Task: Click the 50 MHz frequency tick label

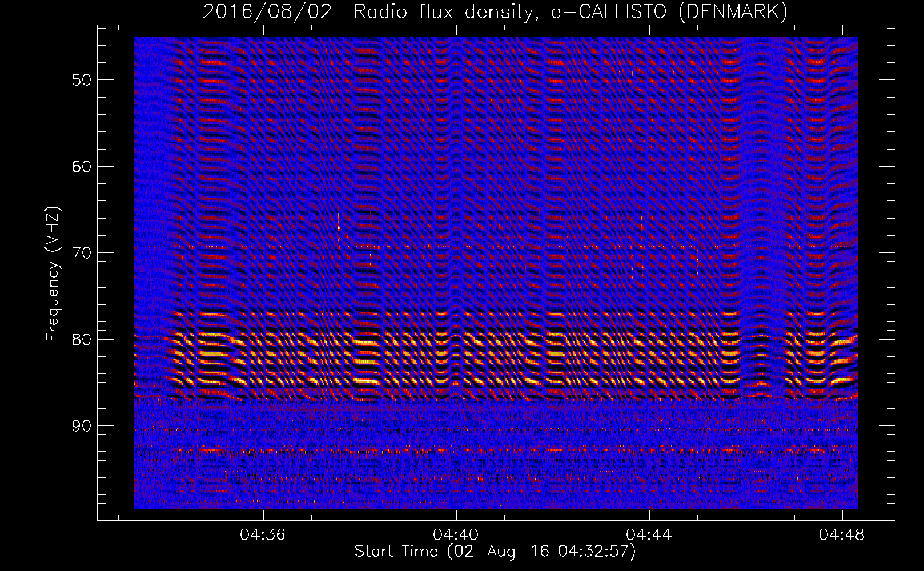Action: pyautogui.click(x=82, y=80)
